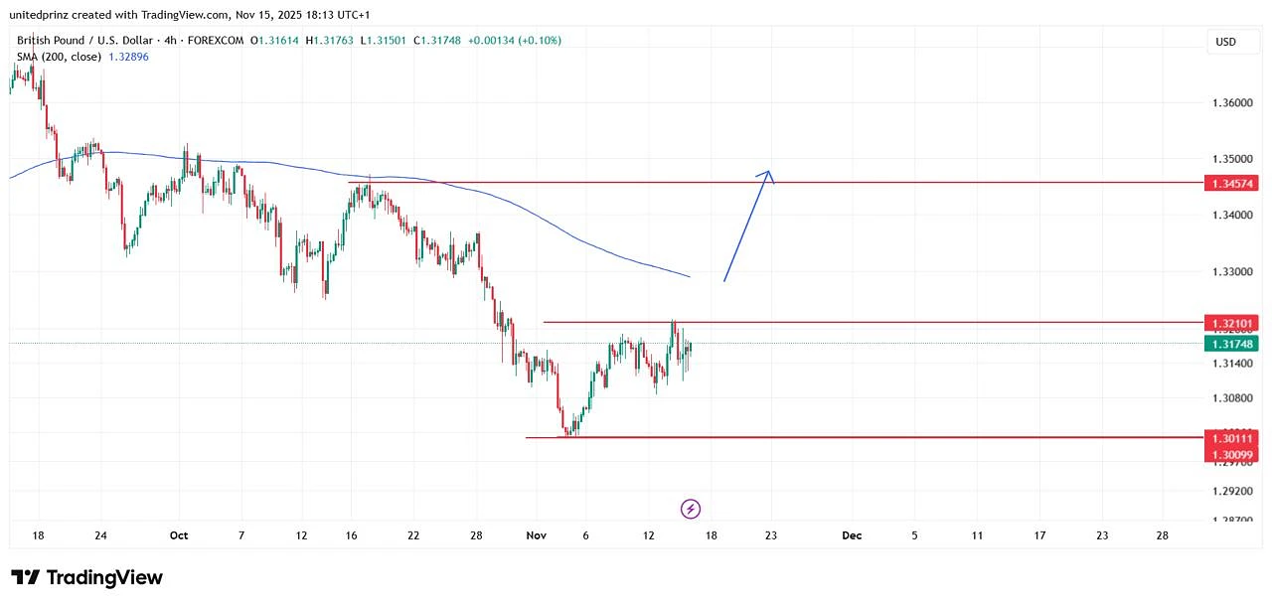Viewport: 1272px width, 606px height.
Task: Click the green 1.31748 current price label
Action: pyautogui.click(x=1231, y=344)
